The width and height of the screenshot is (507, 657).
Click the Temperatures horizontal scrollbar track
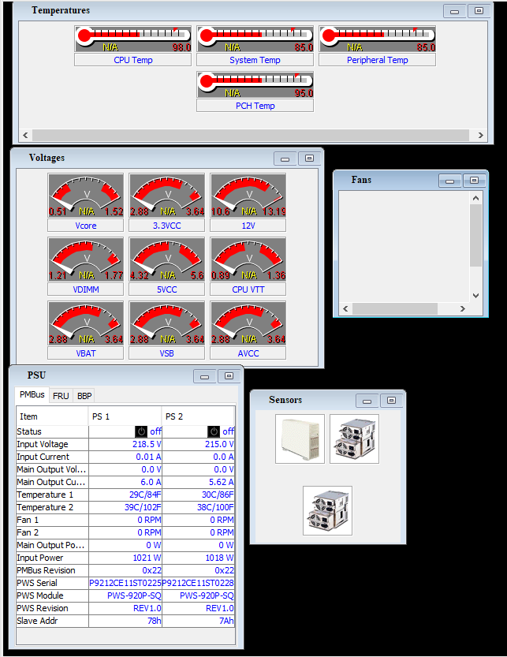point(251,135)
